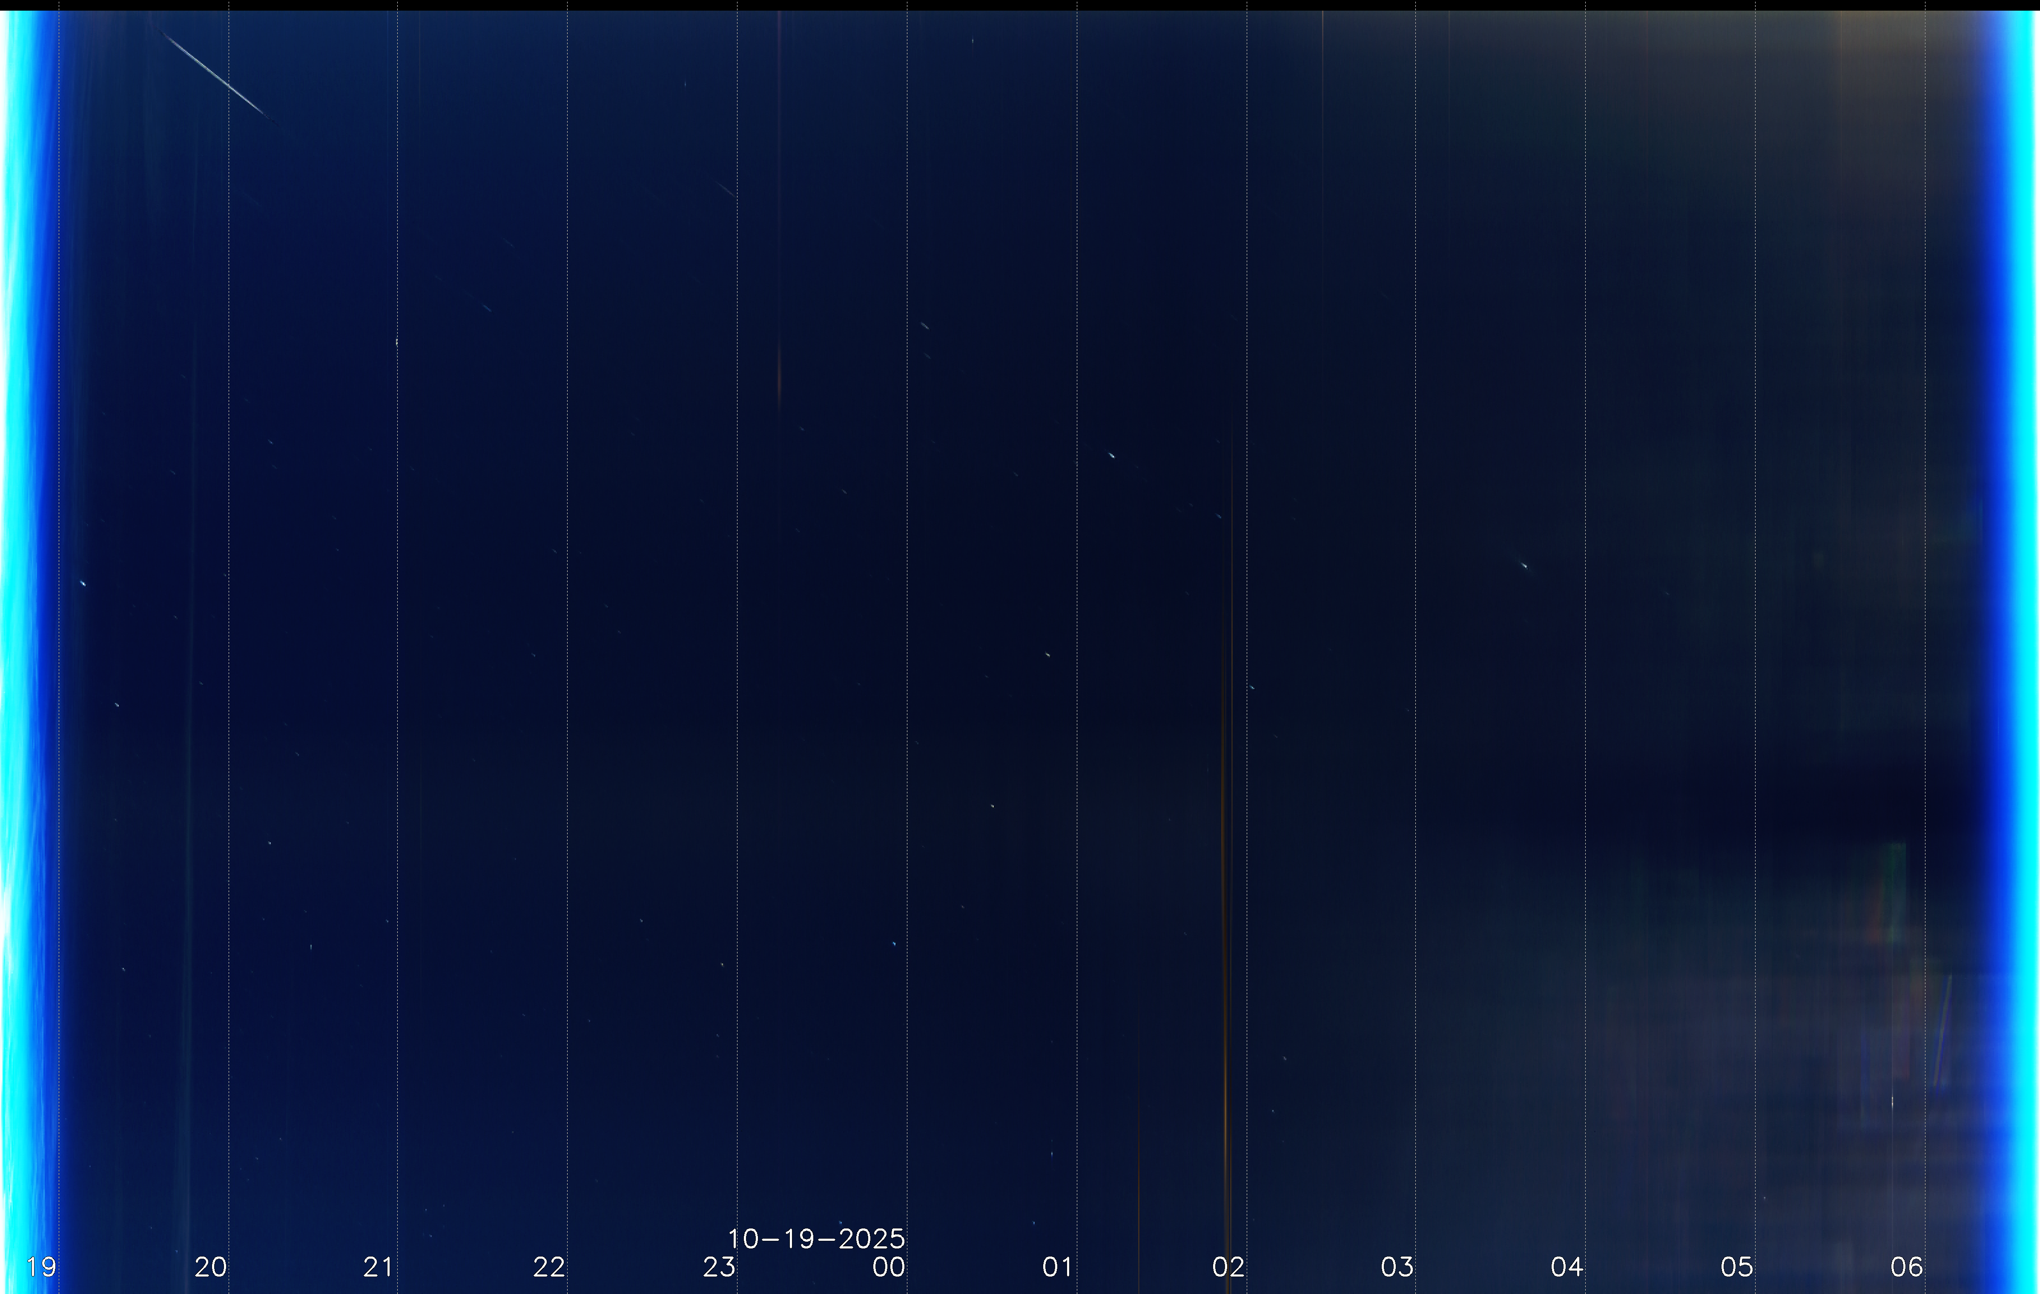Click the 10-19-2025 date label
This screenshot has width=2040, height=1294.
pos(816,1239)
